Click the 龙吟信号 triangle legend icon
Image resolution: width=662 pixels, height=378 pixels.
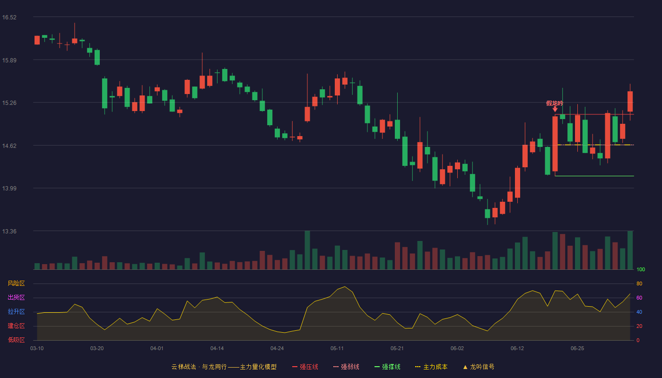click(x=465, y=367)
